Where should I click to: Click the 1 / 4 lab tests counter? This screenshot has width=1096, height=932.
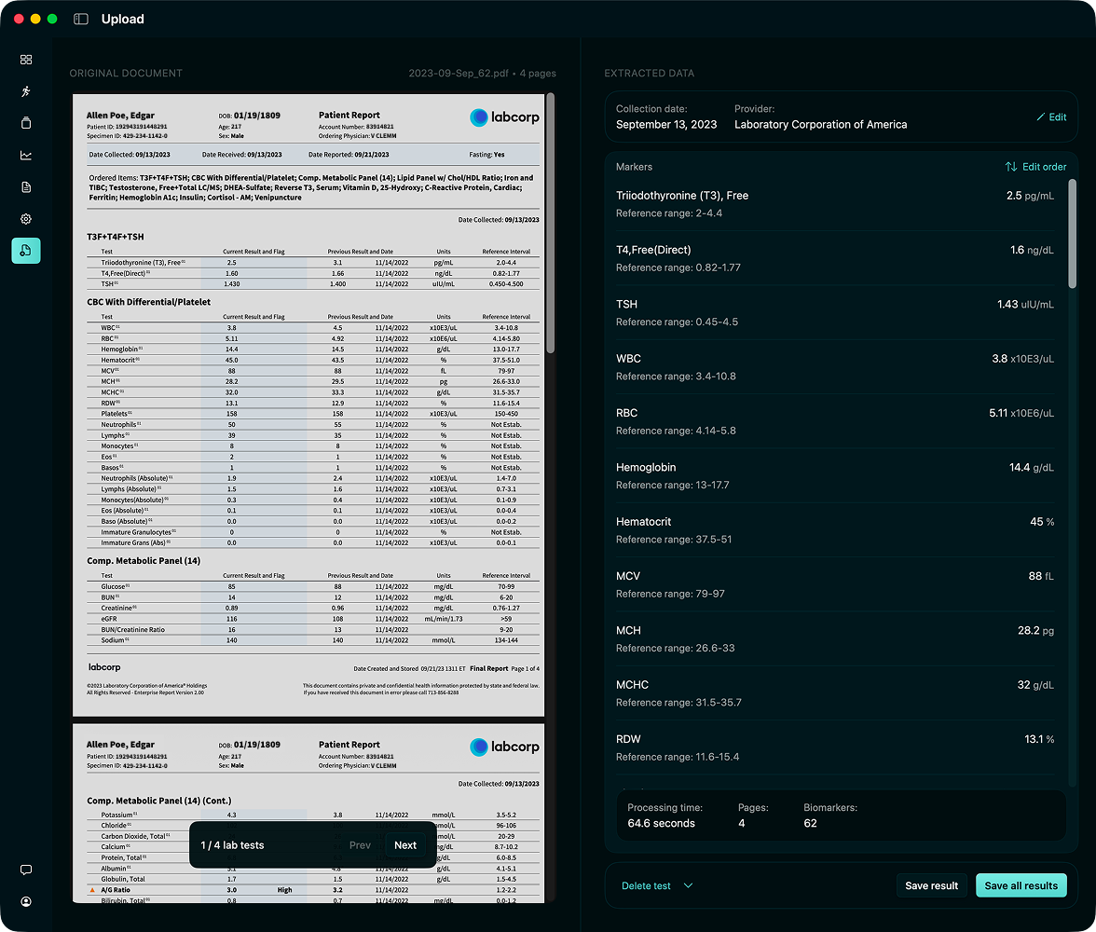pos(232,845)
